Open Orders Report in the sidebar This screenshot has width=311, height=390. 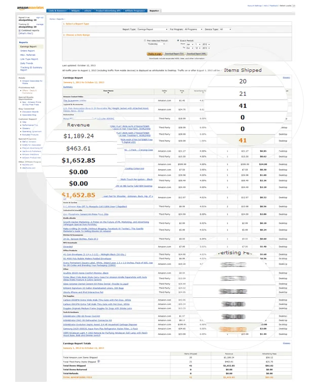27,51
